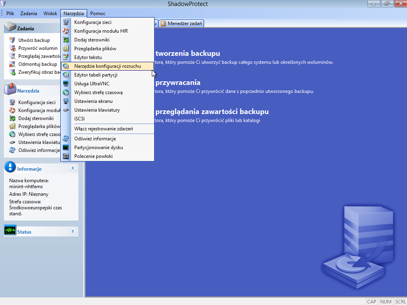407x305 pixels.
Task: Click Przeglądaj zawartość icon in sidebar
Action: click(x=12, y=56)
